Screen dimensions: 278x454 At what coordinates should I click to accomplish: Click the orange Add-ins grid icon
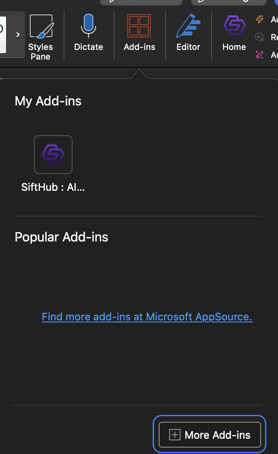pos(139,26)
